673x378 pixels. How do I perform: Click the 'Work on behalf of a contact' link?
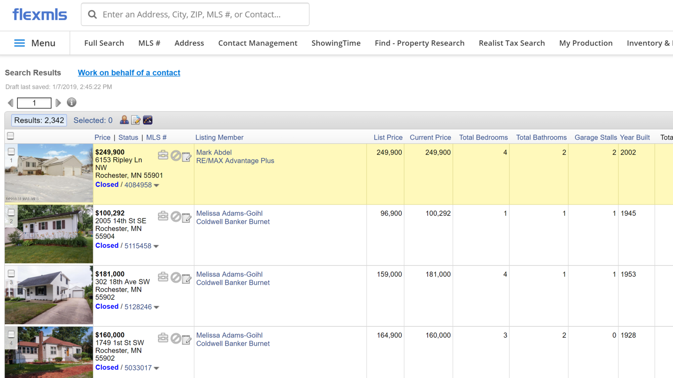[x=129, y=73]
